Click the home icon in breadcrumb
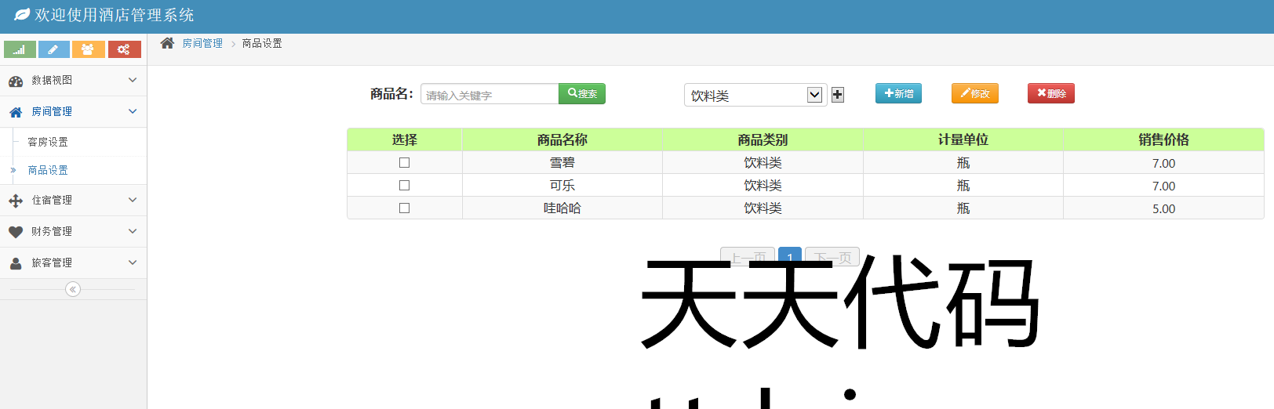The image size is (1274, 409). pyautogui.click(x=167, y=43)
